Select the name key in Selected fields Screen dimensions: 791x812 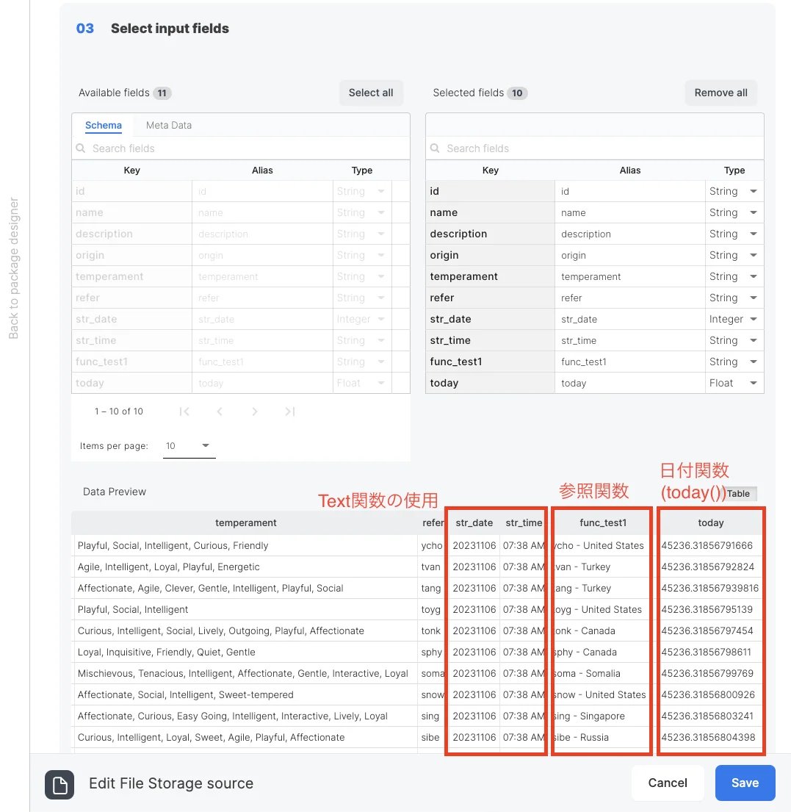(x=490, y=213)
